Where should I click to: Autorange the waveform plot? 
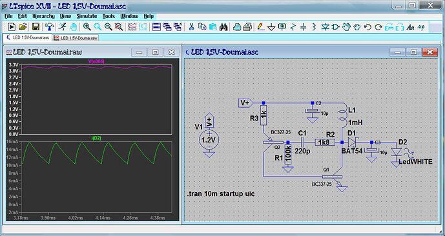pos(132,27)
